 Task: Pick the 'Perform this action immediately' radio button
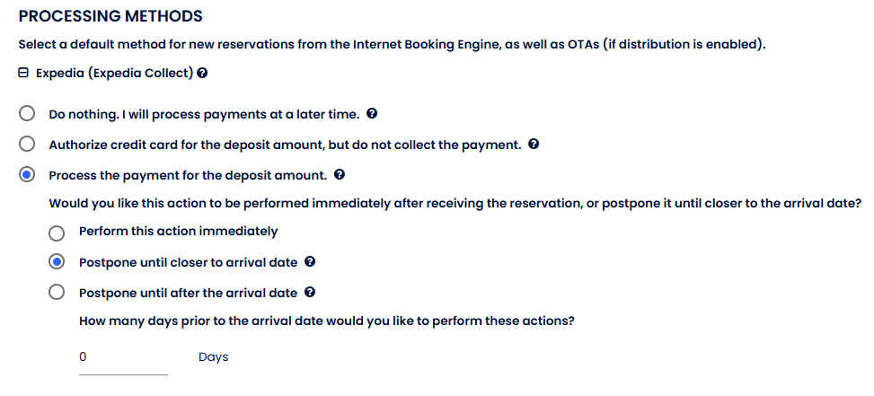coord(57,233)
